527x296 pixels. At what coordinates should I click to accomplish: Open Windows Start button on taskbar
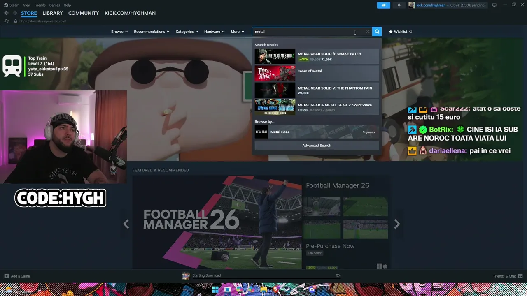[215, 290]
